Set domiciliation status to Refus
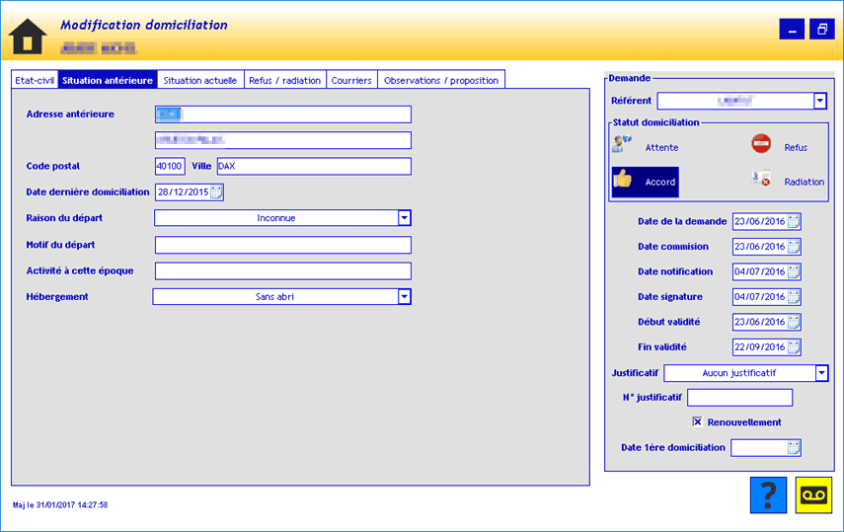 pyautogui.click(x=780, y=146)
